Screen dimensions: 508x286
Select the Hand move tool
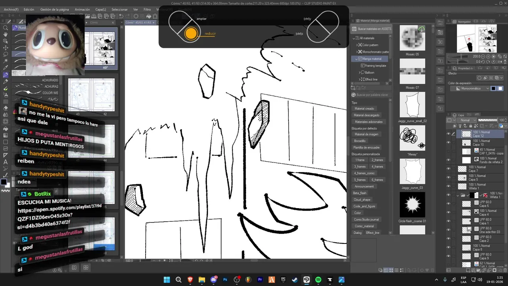click(6, 34)
